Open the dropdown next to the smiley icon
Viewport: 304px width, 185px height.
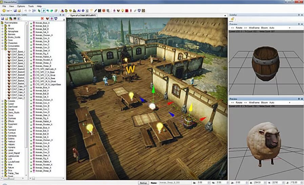tap(11, 11)
